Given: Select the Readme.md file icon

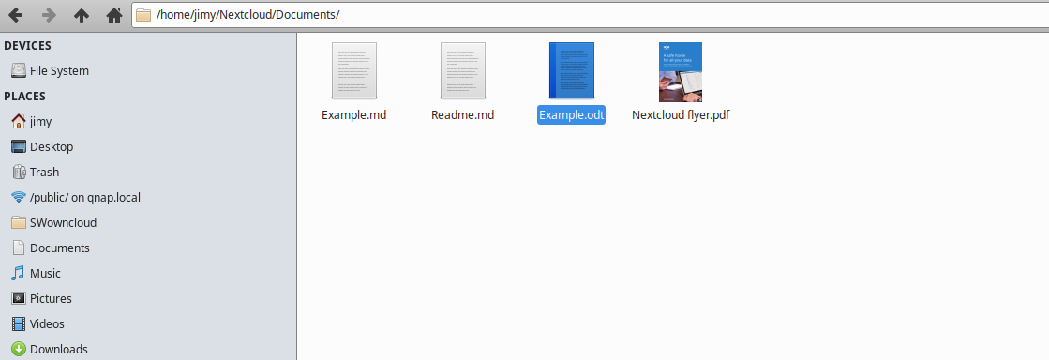Looking at the screenshot, I should [x=462, y=71].
